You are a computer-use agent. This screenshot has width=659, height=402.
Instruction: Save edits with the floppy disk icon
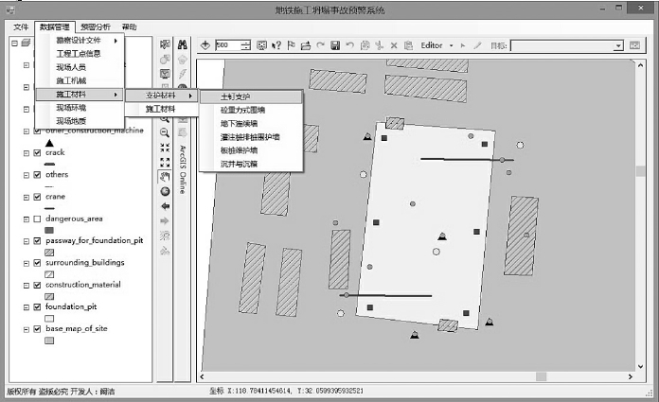coord(335,45)
